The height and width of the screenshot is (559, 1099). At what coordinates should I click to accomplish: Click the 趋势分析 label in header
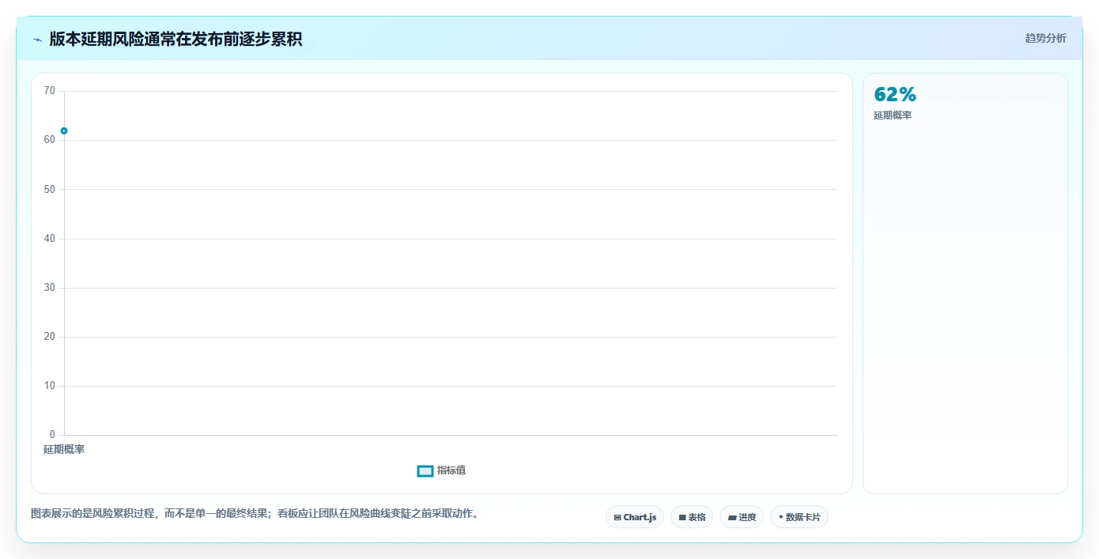[1045, 38]
